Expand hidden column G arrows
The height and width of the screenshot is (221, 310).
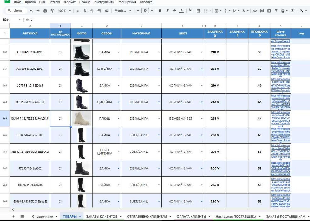click(204, 26)
